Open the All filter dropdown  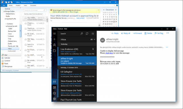pyautogui.click(x=93, y=39)
